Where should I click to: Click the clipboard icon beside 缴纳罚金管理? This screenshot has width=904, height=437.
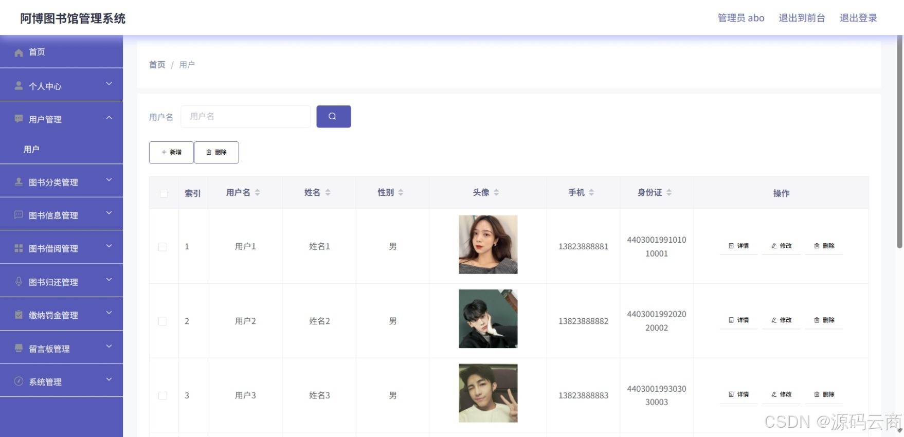tap(19, 315)
